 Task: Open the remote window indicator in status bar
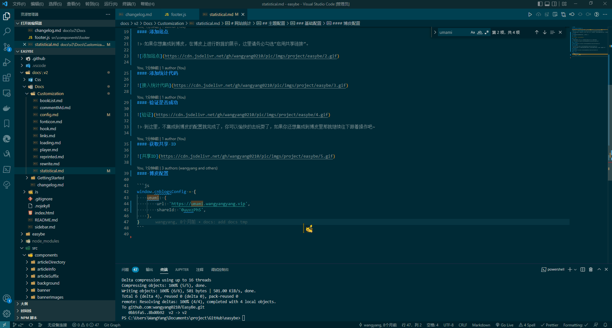click(x=4, y=325)
